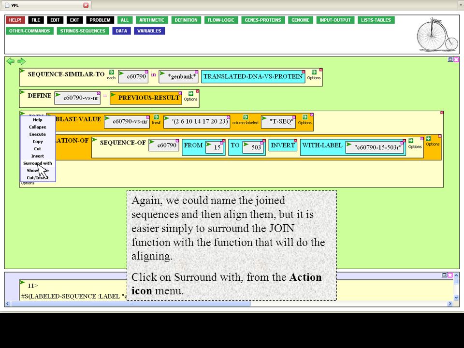Click result 11> action triangle icon
Screen dimensions: 464x348
click(22, 282)
